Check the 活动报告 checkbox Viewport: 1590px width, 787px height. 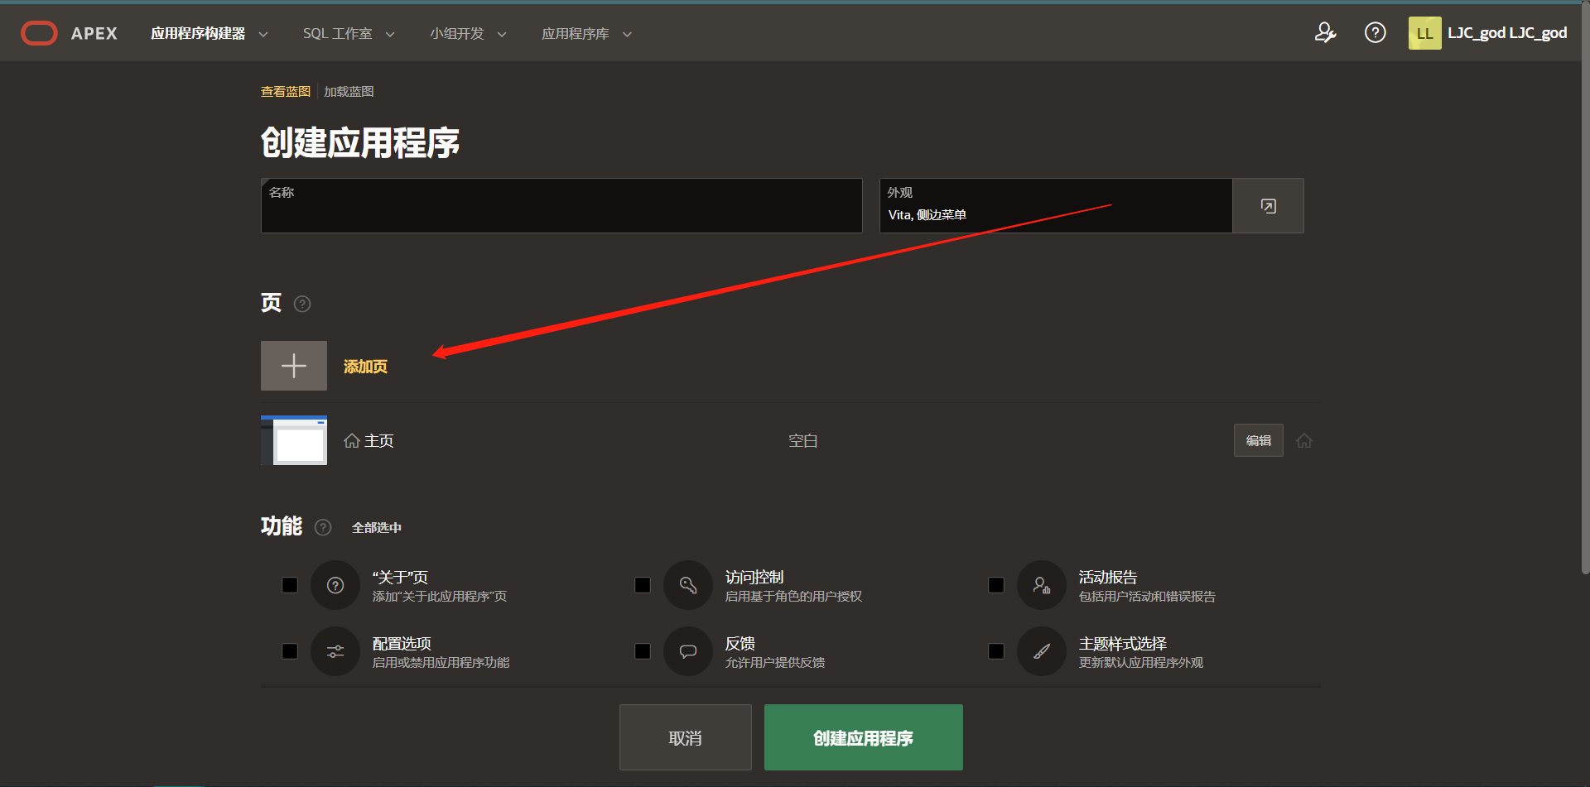coord(996,585)
